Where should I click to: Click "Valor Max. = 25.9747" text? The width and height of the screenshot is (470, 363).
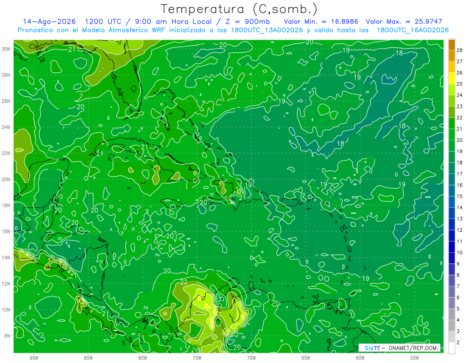tap(404, 22)
